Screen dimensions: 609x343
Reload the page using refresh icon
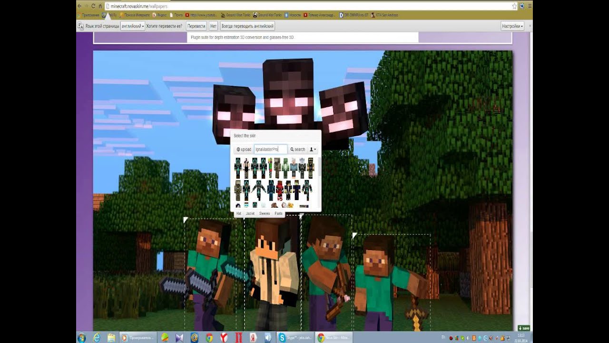(x=93, y=6)
